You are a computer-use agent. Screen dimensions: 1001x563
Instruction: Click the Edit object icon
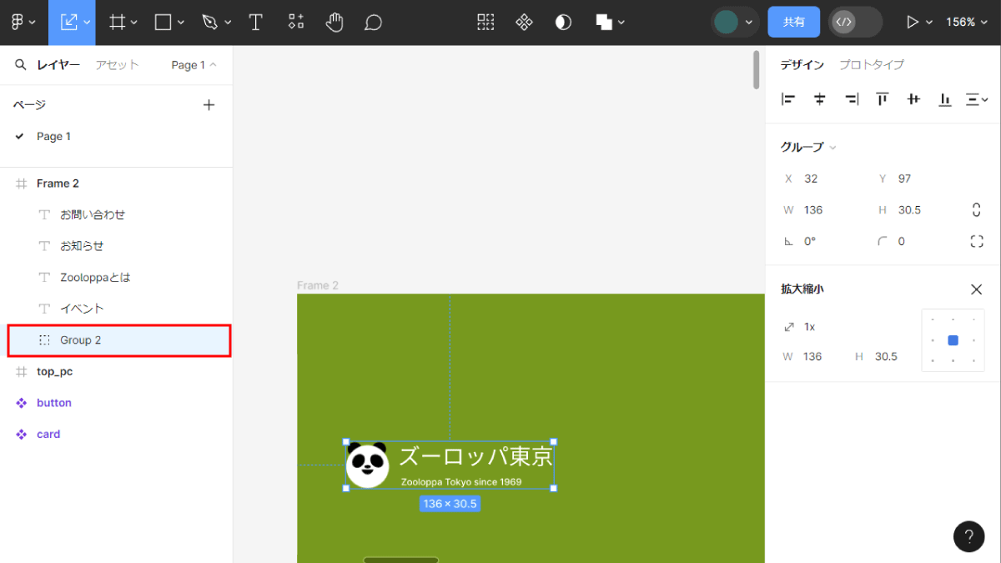click(x=485, y=23)
